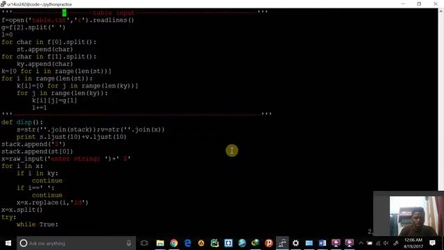Switch to the PuTTY taskbar icon
This screenshot has width=444, height=250.
click(282, 243)
